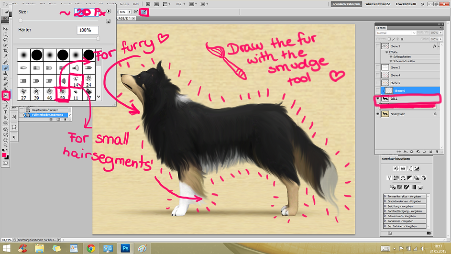The width and height of the screenshot is (451, 254).
Task: Select the Eyedropper tool
Action: point(5,56)
